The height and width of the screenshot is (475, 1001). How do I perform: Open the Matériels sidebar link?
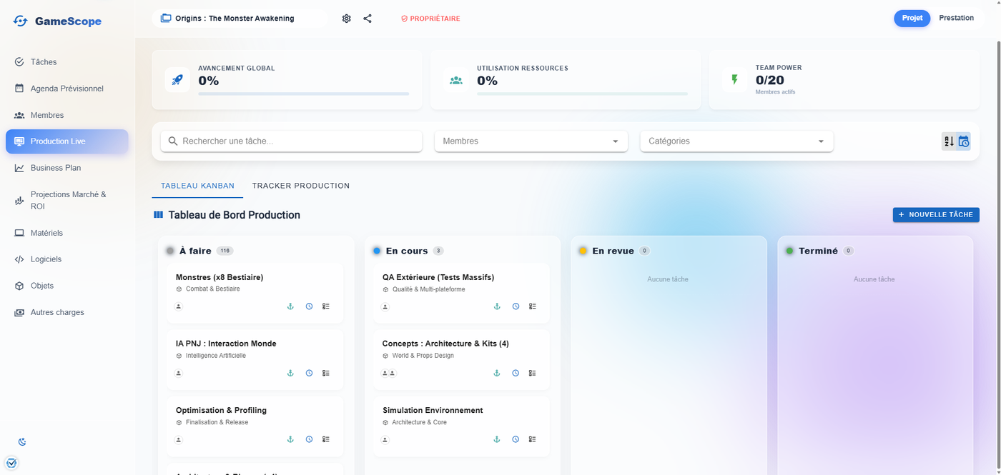tap(67, 233)
